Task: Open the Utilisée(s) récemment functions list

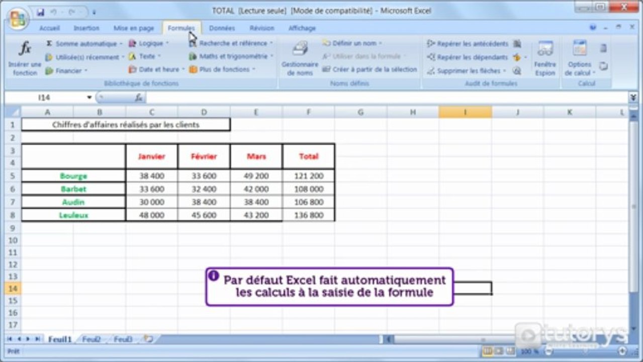Action: tap(84, 57)
